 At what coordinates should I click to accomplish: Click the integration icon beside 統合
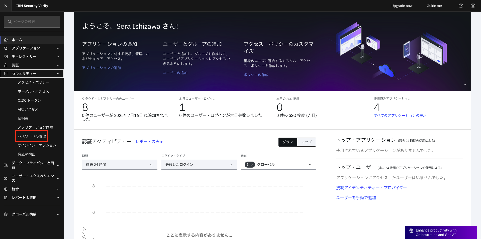(6, 189)
